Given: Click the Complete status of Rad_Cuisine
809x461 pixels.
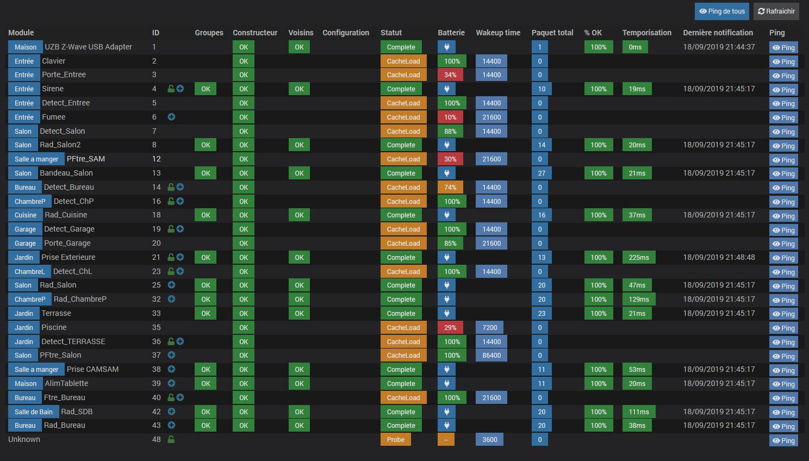Looking at the screenshot, I should tap(401, 215).
